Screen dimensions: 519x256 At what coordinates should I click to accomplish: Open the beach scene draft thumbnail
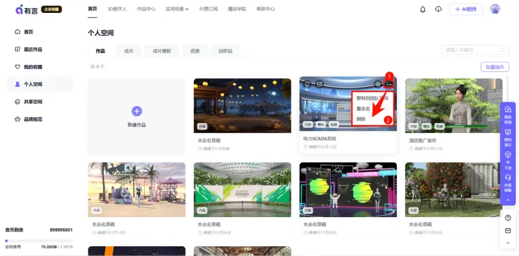click(137, 189)
